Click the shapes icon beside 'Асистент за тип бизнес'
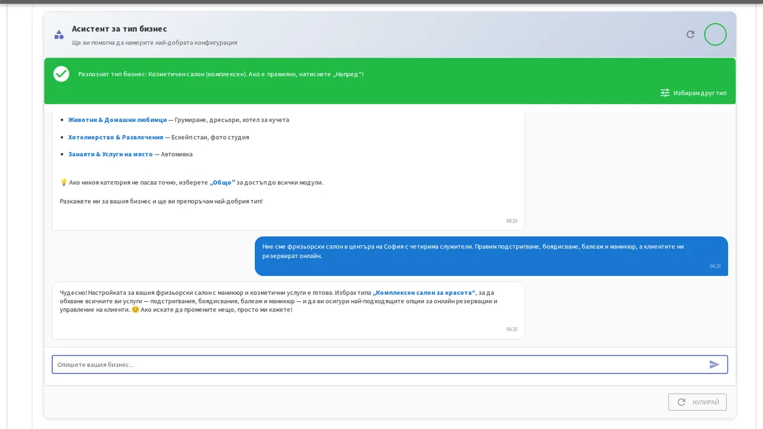763x429 pixels. pyautogui.click(x=59, y=34)
